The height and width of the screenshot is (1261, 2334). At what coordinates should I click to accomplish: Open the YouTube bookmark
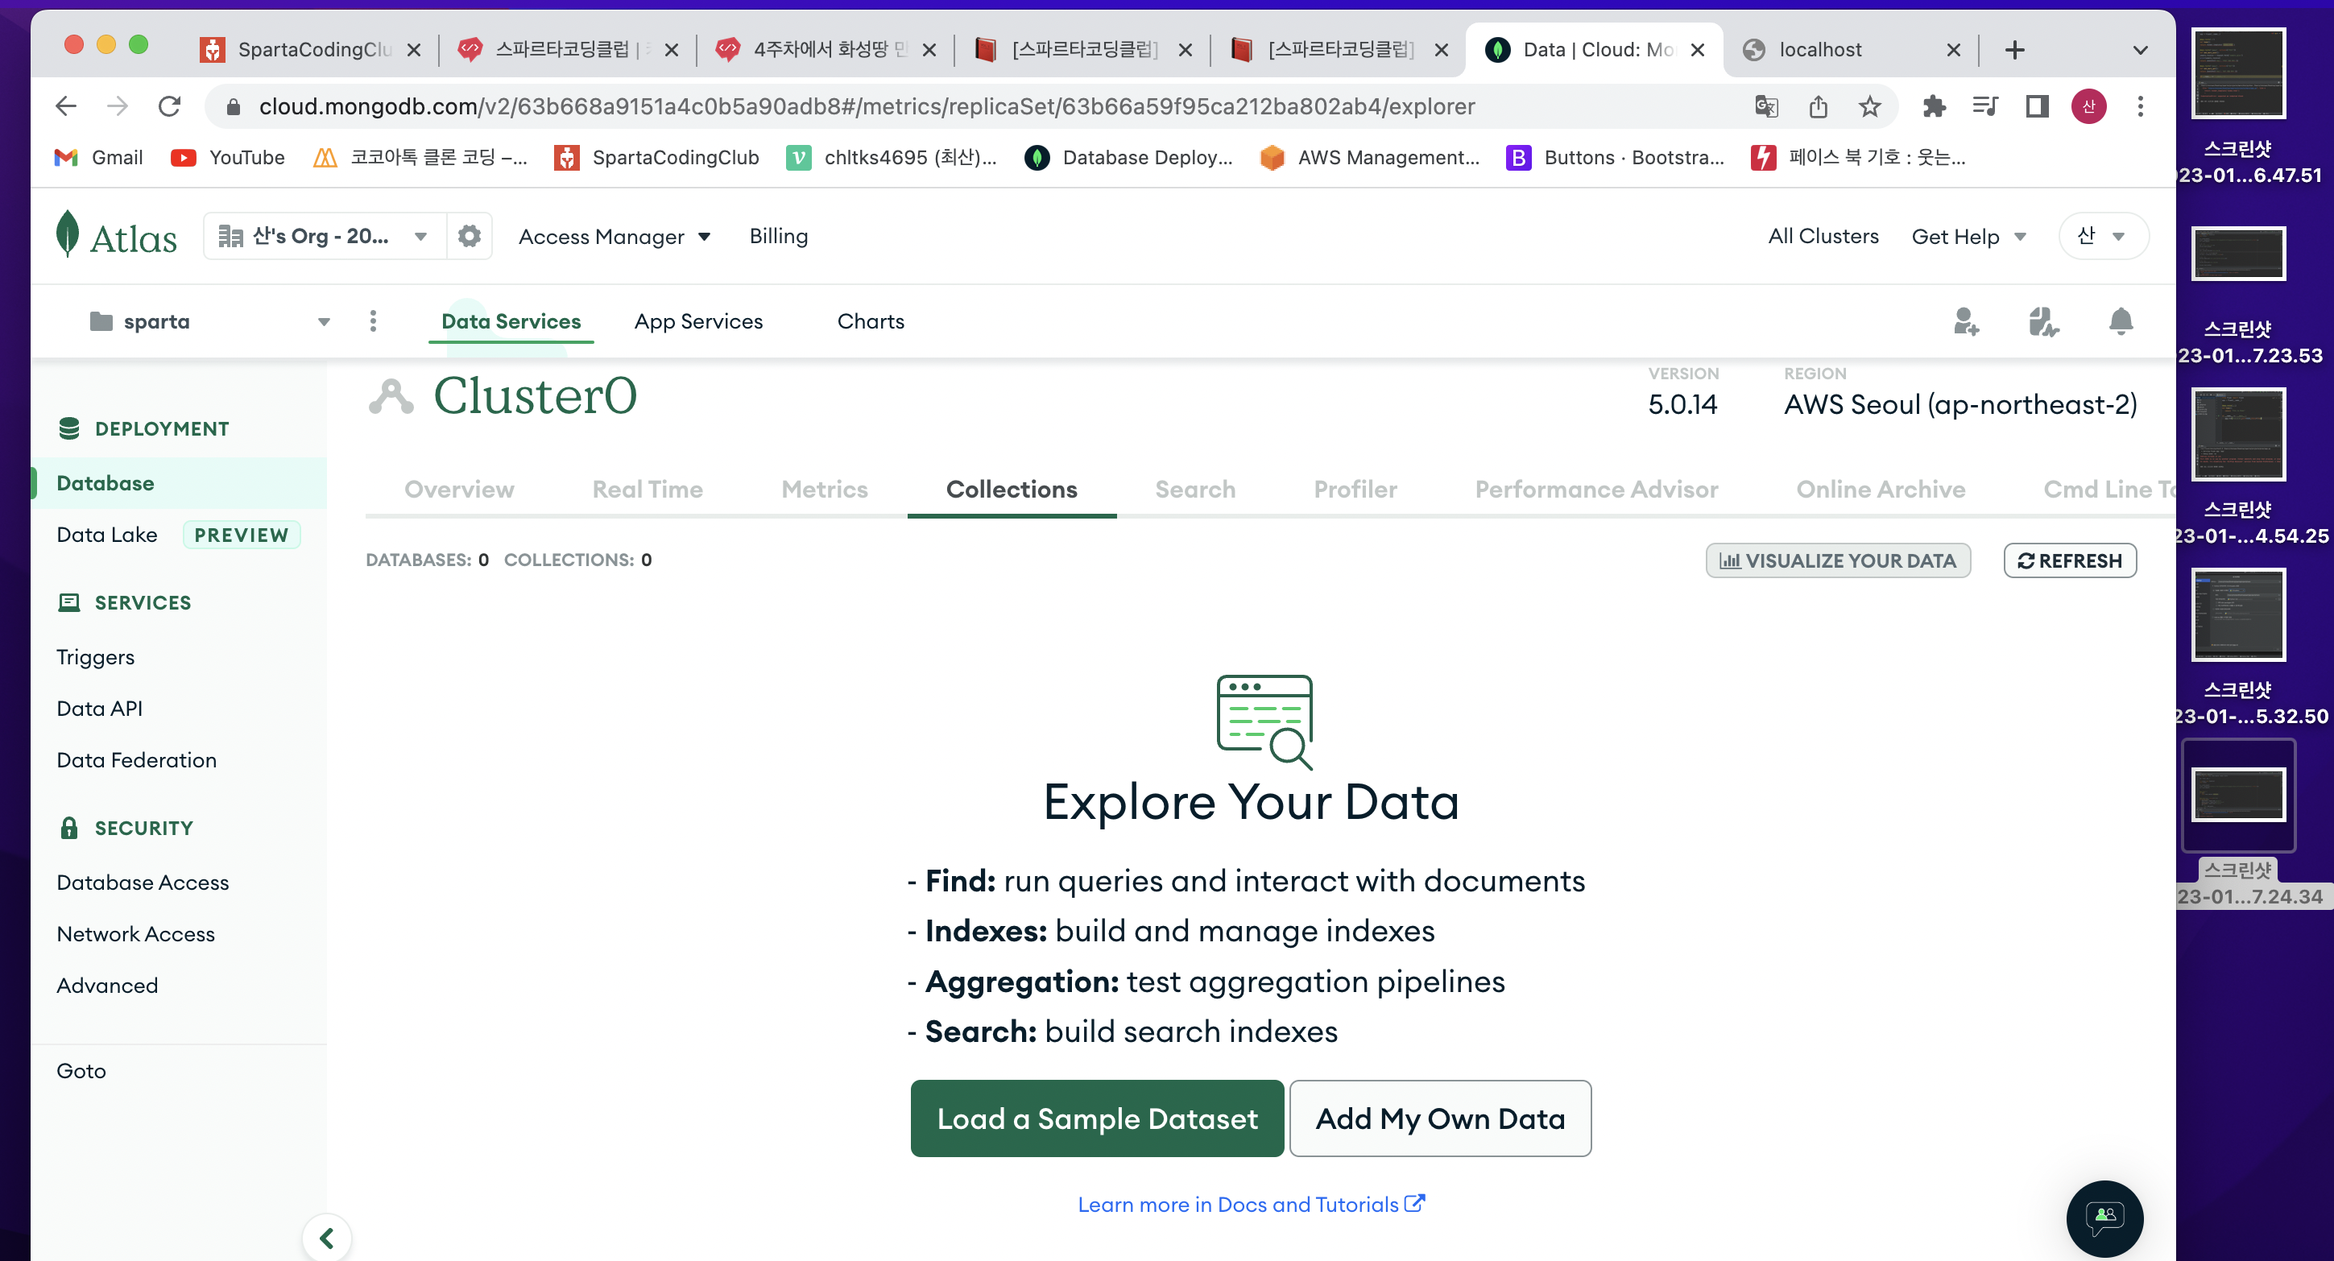tap(229, 158)
